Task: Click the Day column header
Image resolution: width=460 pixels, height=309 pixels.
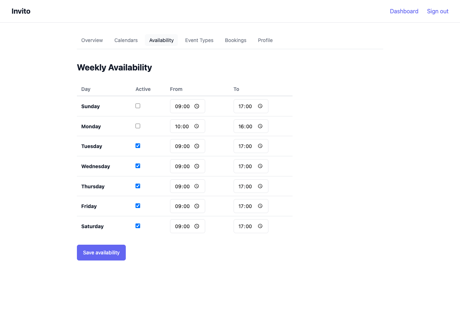Action: [86, 89]
